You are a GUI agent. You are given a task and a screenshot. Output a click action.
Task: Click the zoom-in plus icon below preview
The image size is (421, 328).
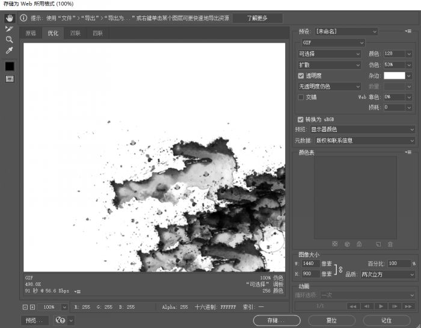[32, 307]
